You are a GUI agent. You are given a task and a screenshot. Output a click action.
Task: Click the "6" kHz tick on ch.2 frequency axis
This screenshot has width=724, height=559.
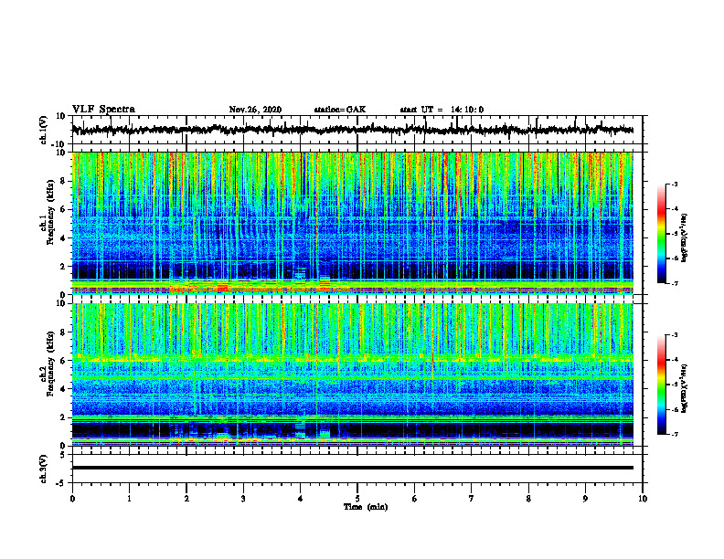click(63, 361)
